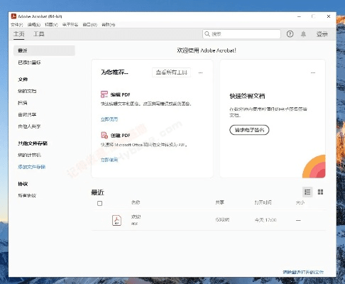
Task: Click the 创建 PDF heading text
Action: (x=120, y=136)
